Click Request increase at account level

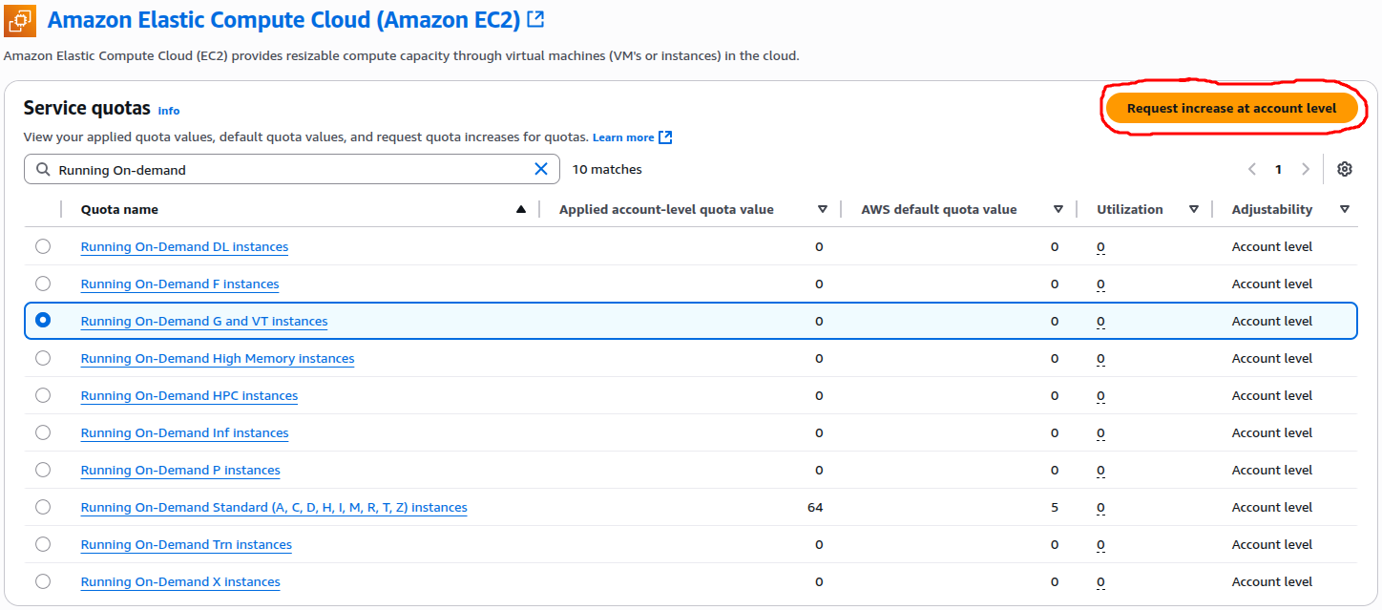(x=1231, y=108)
